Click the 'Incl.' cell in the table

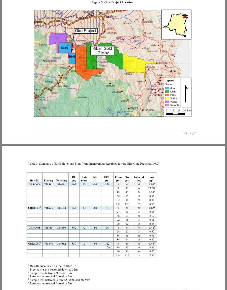(x=109, y=248)
